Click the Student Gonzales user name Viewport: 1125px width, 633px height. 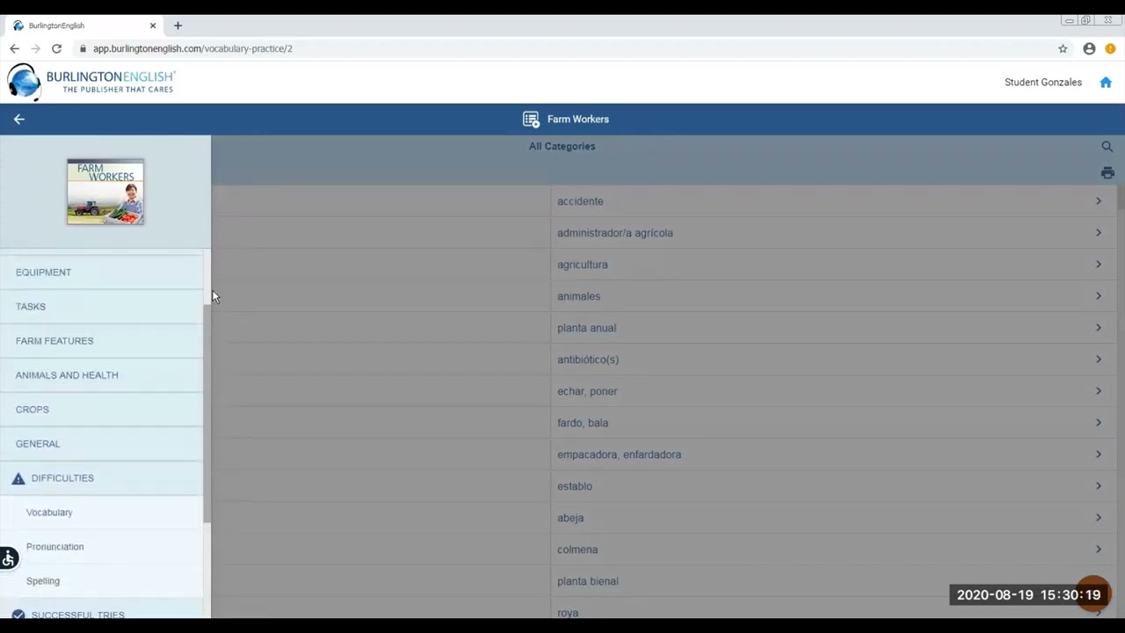click(x=1042, y=82)
